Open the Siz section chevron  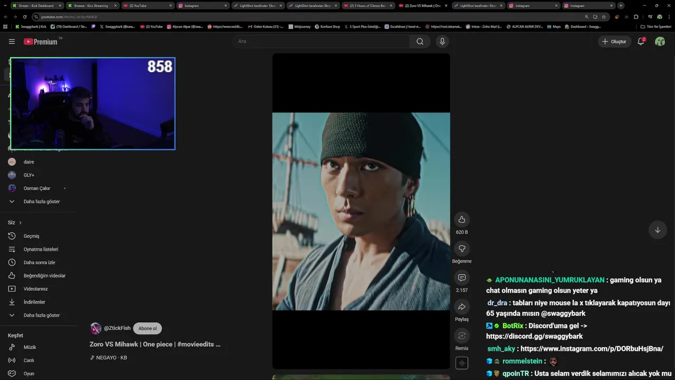(20, 223)
